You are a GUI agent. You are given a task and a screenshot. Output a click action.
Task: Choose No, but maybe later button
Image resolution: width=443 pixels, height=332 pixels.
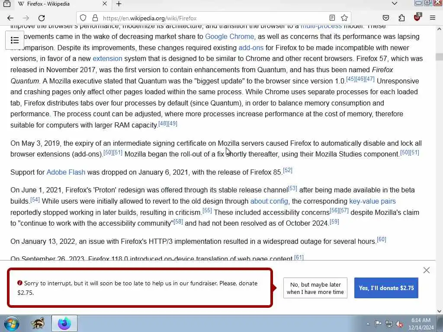coord(315,288)
